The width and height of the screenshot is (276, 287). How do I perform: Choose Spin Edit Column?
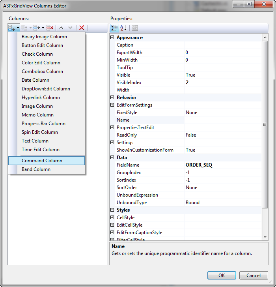(40, 132)
